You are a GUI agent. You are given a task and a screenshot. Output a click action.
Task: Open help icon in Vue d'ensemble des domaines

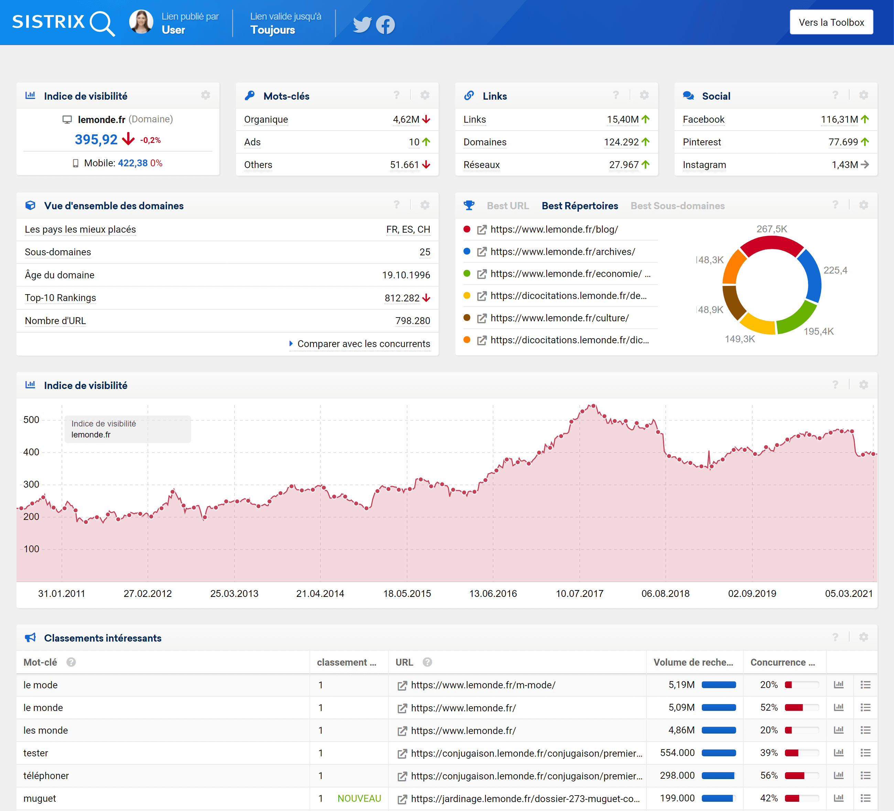click(x=396, y=205)
